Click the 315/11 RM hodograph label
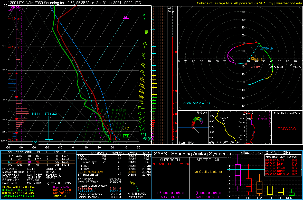 tap(253, 67)
